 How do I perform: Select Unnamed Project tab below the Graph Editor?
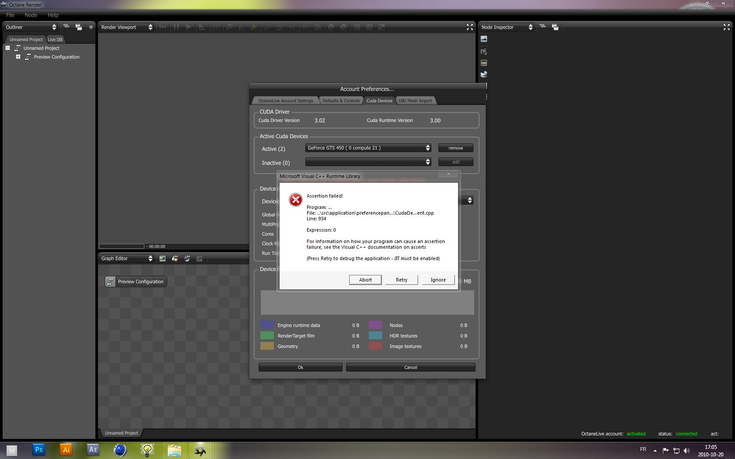121,433
